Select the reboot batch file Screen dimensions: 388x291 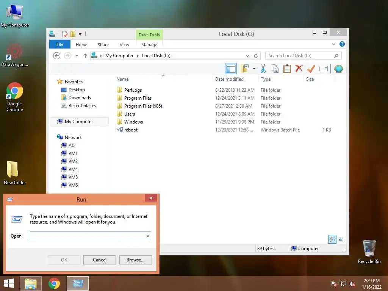click(131, 130)
